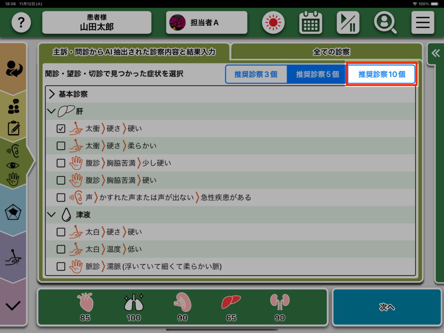Uncheck 太衝 硬さ 硬い checkbox
This screenshot has height=333, width=444.
click(61, 129)
